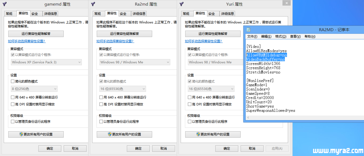The width and height of the screenshot is (364, 156).
Task: Open the 帮助(H) menu in Notepad
Action: [x=310, y=36]
